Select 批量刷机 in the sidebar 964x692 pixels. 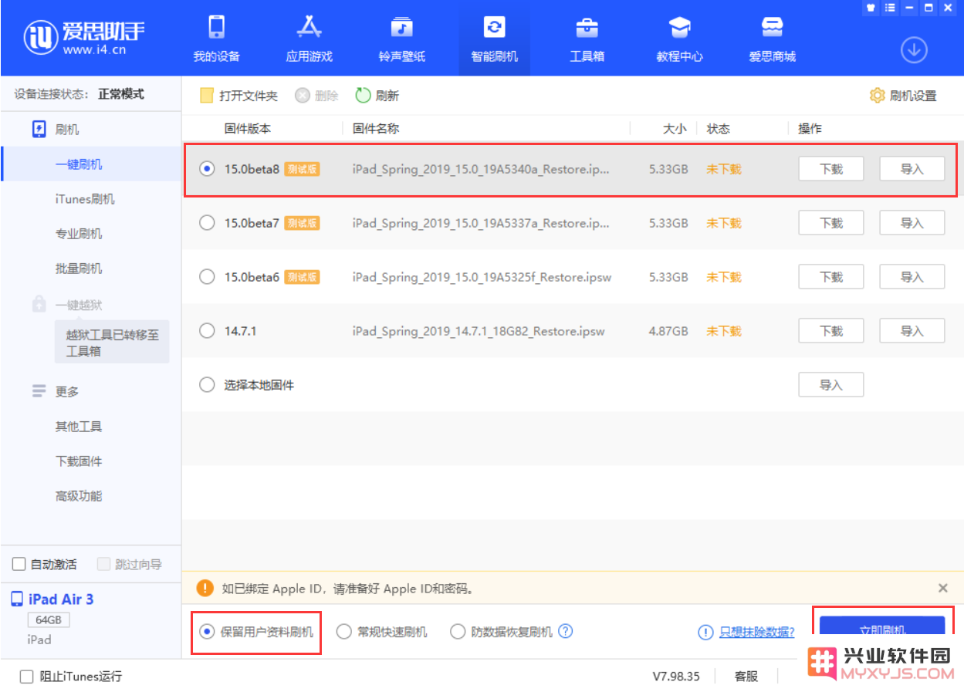(79, 268)
